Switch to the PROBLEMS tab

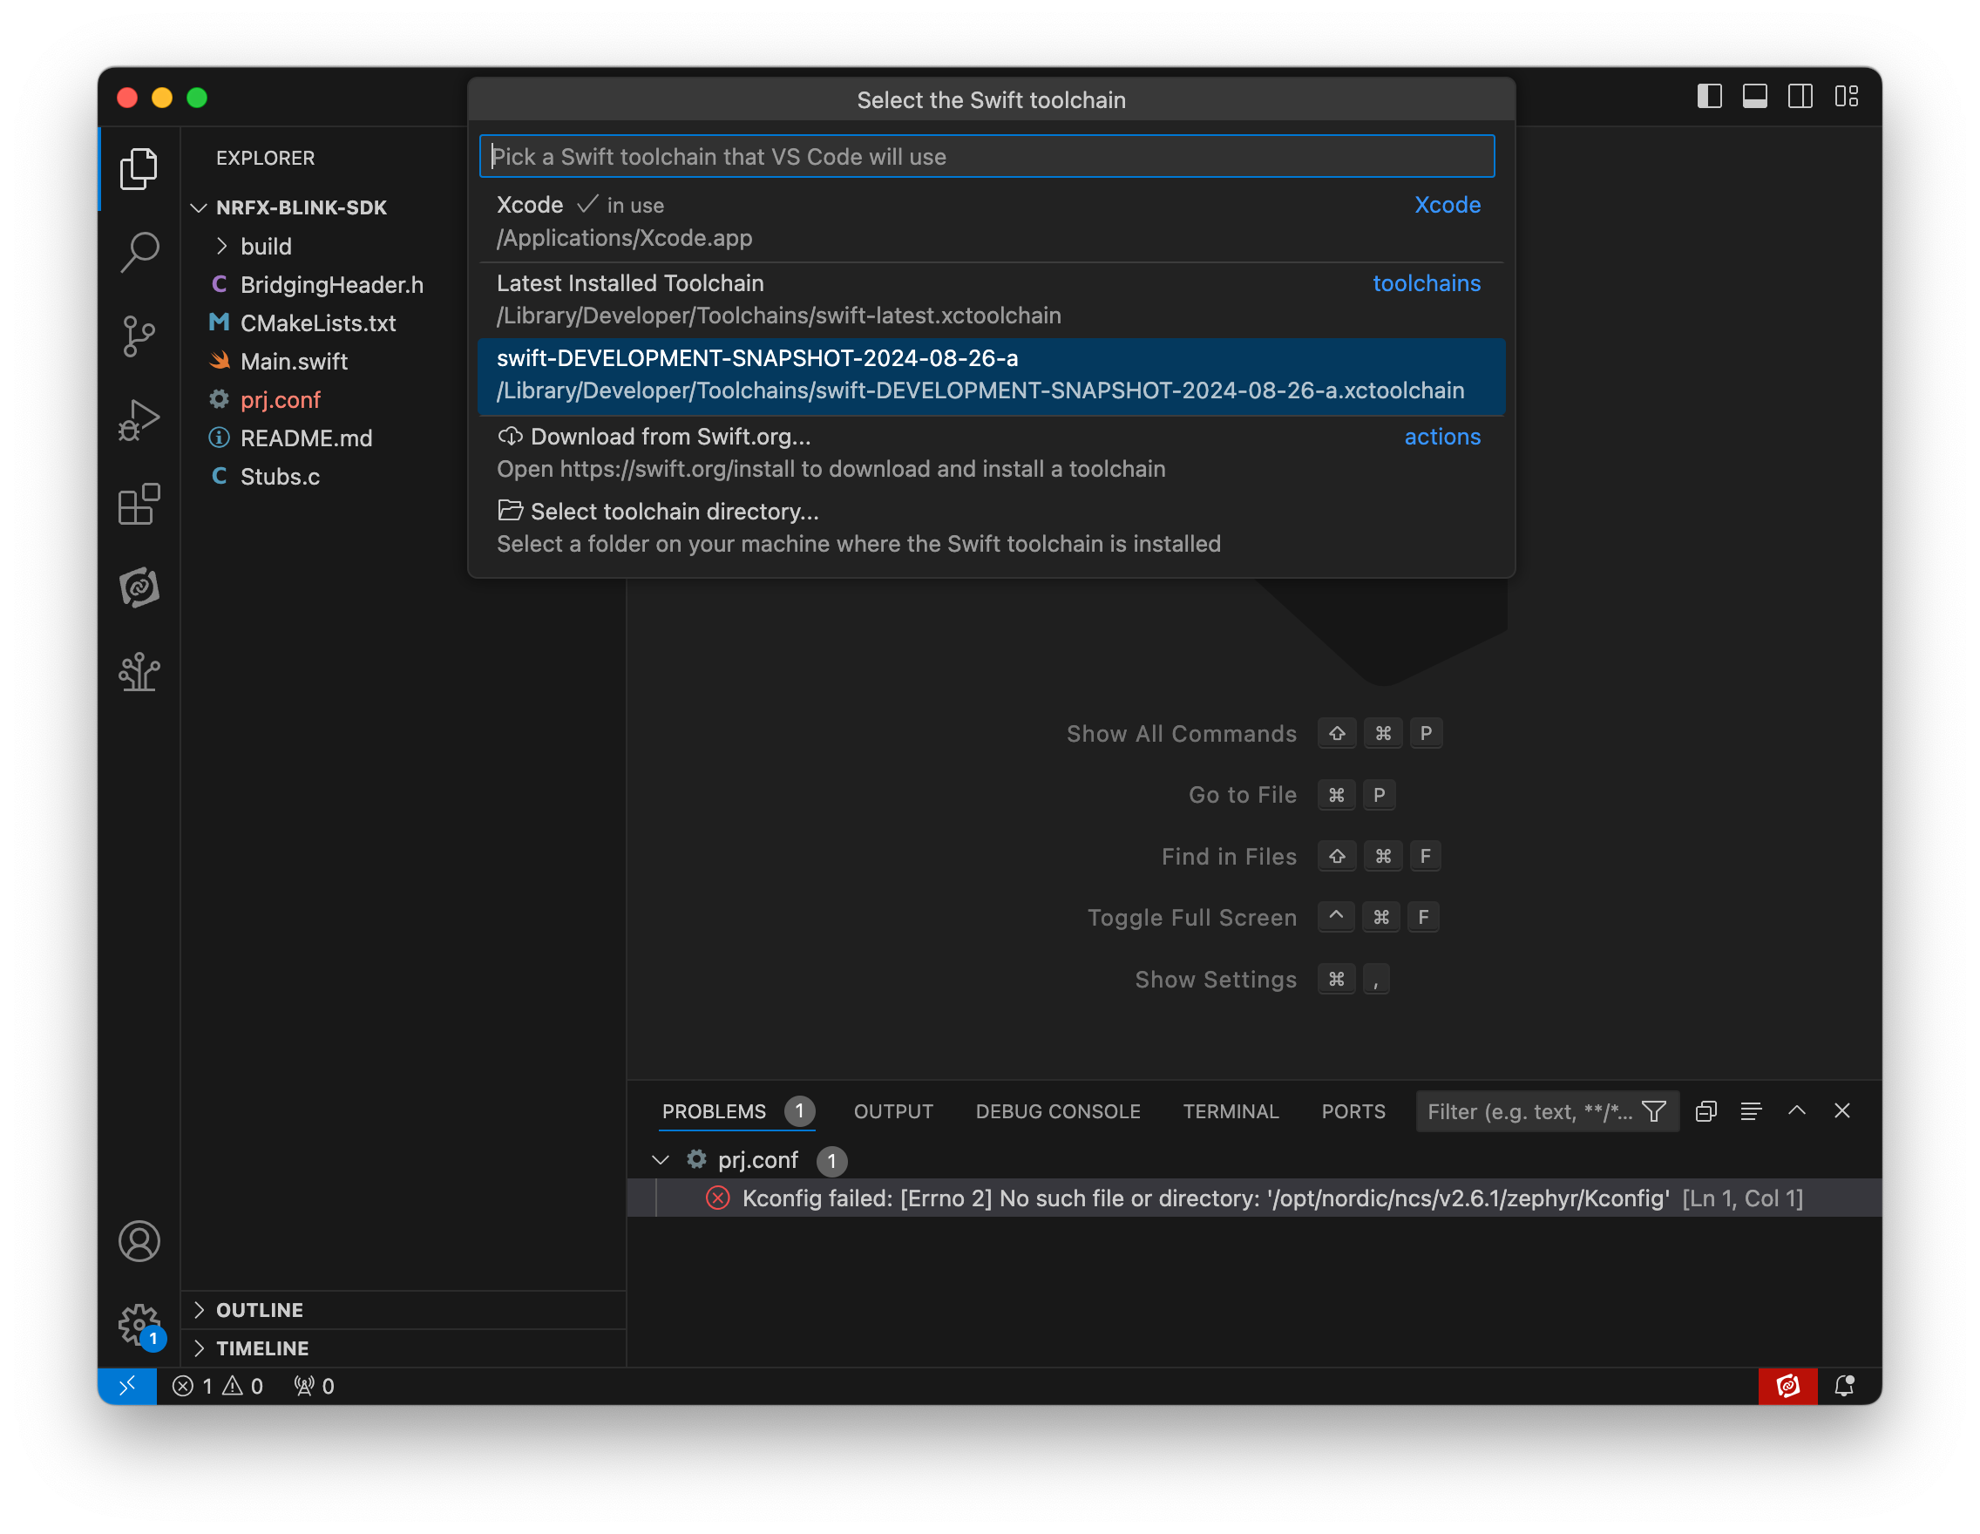[x=714, y=1111]
